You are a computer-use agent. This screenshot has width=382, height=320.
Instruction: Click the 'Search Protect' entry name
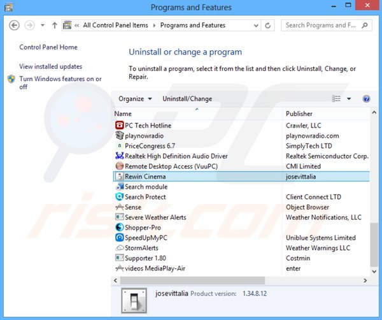click(x=145, y=197)
